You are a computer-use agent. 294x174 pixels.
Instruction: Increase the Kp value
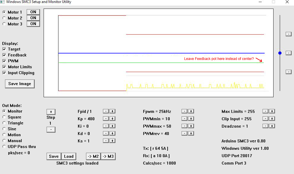(112, 119)
